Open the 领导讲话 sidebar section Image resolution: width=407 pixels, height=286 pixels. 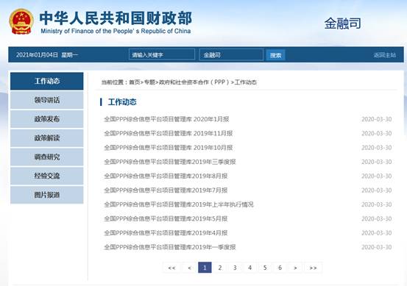tap(47, 100)
